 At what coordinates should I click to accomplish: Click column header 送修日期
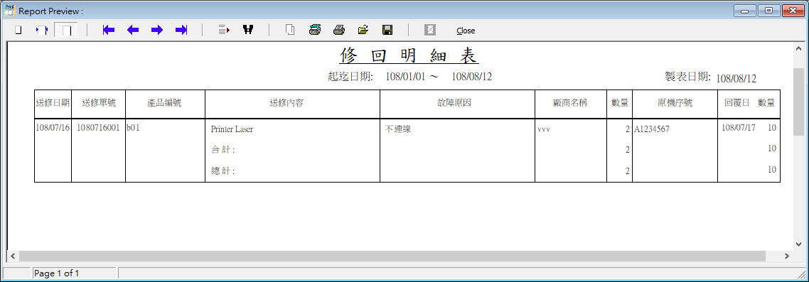click(53, 103)
